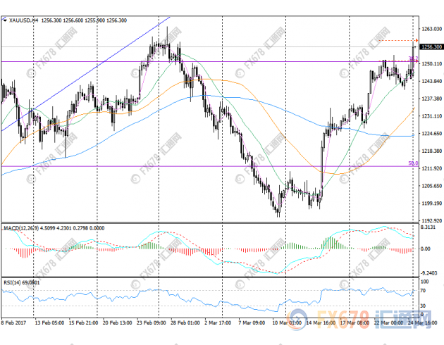Click the small triangle before XAUUSD,H4 title
Image resolution: width=444 pixels, height=345 pixels.
pos(6,21)
